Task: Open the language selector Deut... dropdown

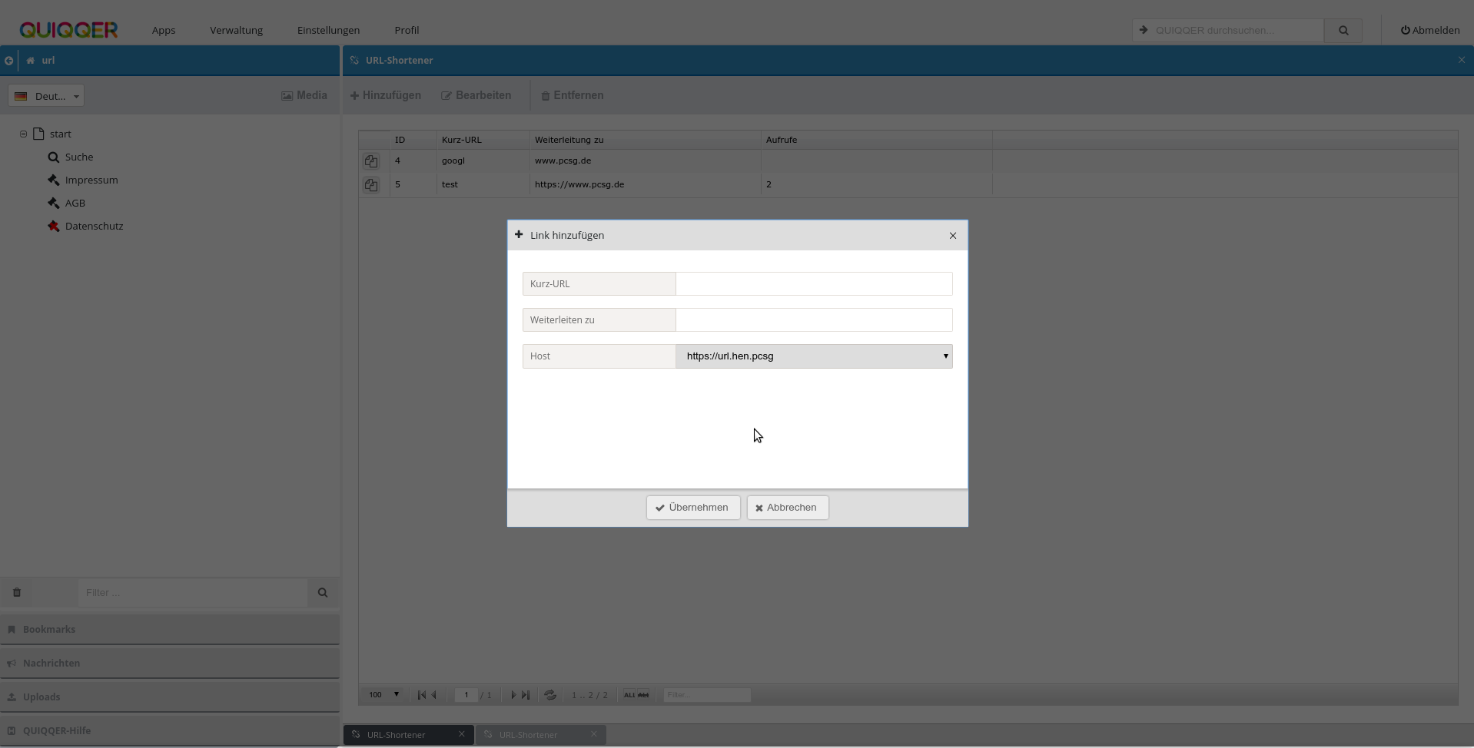Action: point(46,96)
